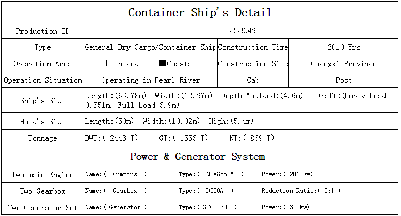The height and width of the screenshot is (216, 401).
Task: Click the GT 1553 T value
Action: pyautogui.click(x=191, y=138)
